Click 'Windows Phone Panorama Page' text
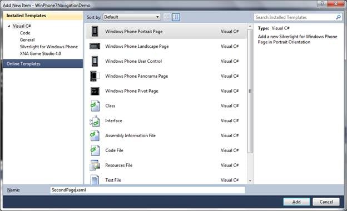The width and height of the screenshot is (347, 211). pyautogui.click(x=137, y=76)
